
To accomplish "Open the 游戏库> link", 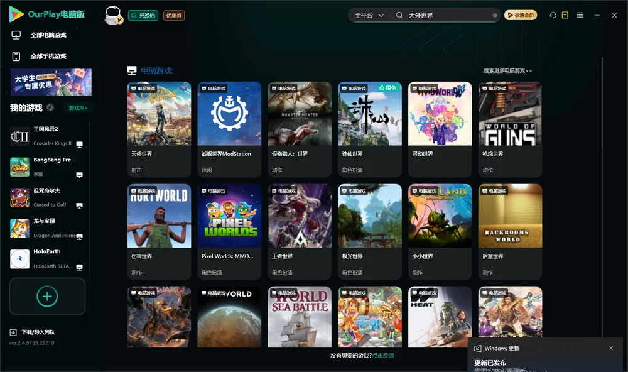I will click(78, 108).
